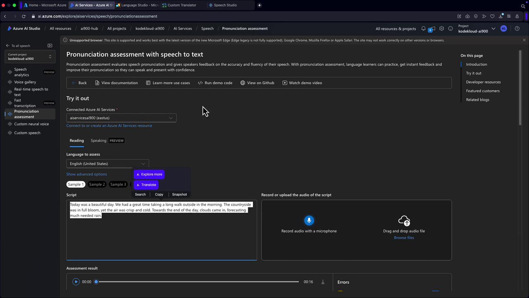Go to All resources & projects

tap(396, 29)
